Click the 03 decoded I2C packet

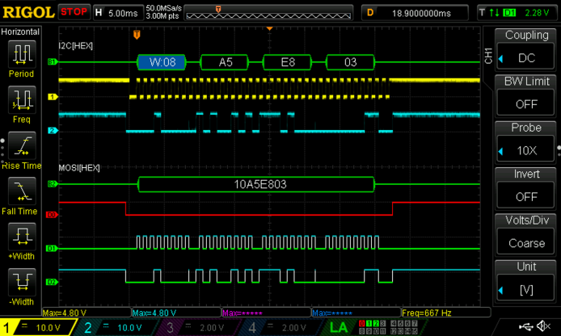[350, 62]
